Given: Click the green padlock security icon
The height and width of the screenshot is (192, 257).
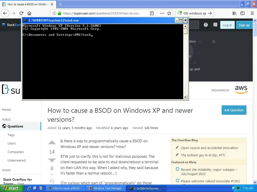Looking at the screenshot, I should pos(59,13).
